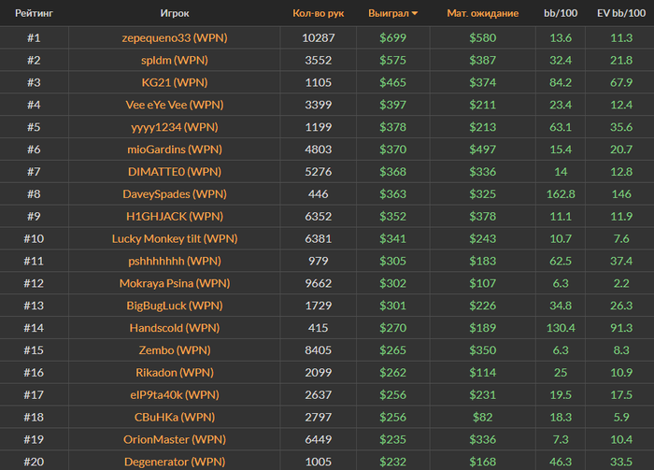Viewport: 654px width, 470px height.
Task: Sort table by Кол-во рук column
Action: pos(319,13)
